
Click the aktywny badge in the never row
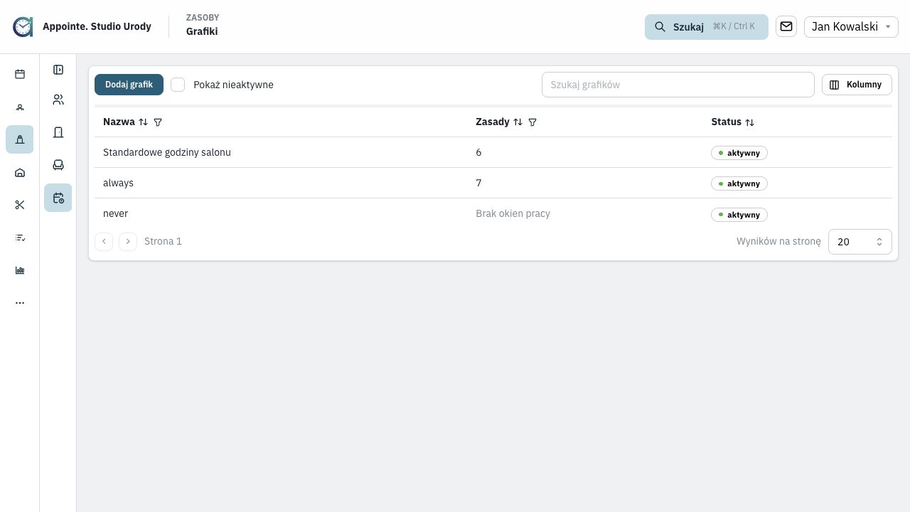click(739, 215)
